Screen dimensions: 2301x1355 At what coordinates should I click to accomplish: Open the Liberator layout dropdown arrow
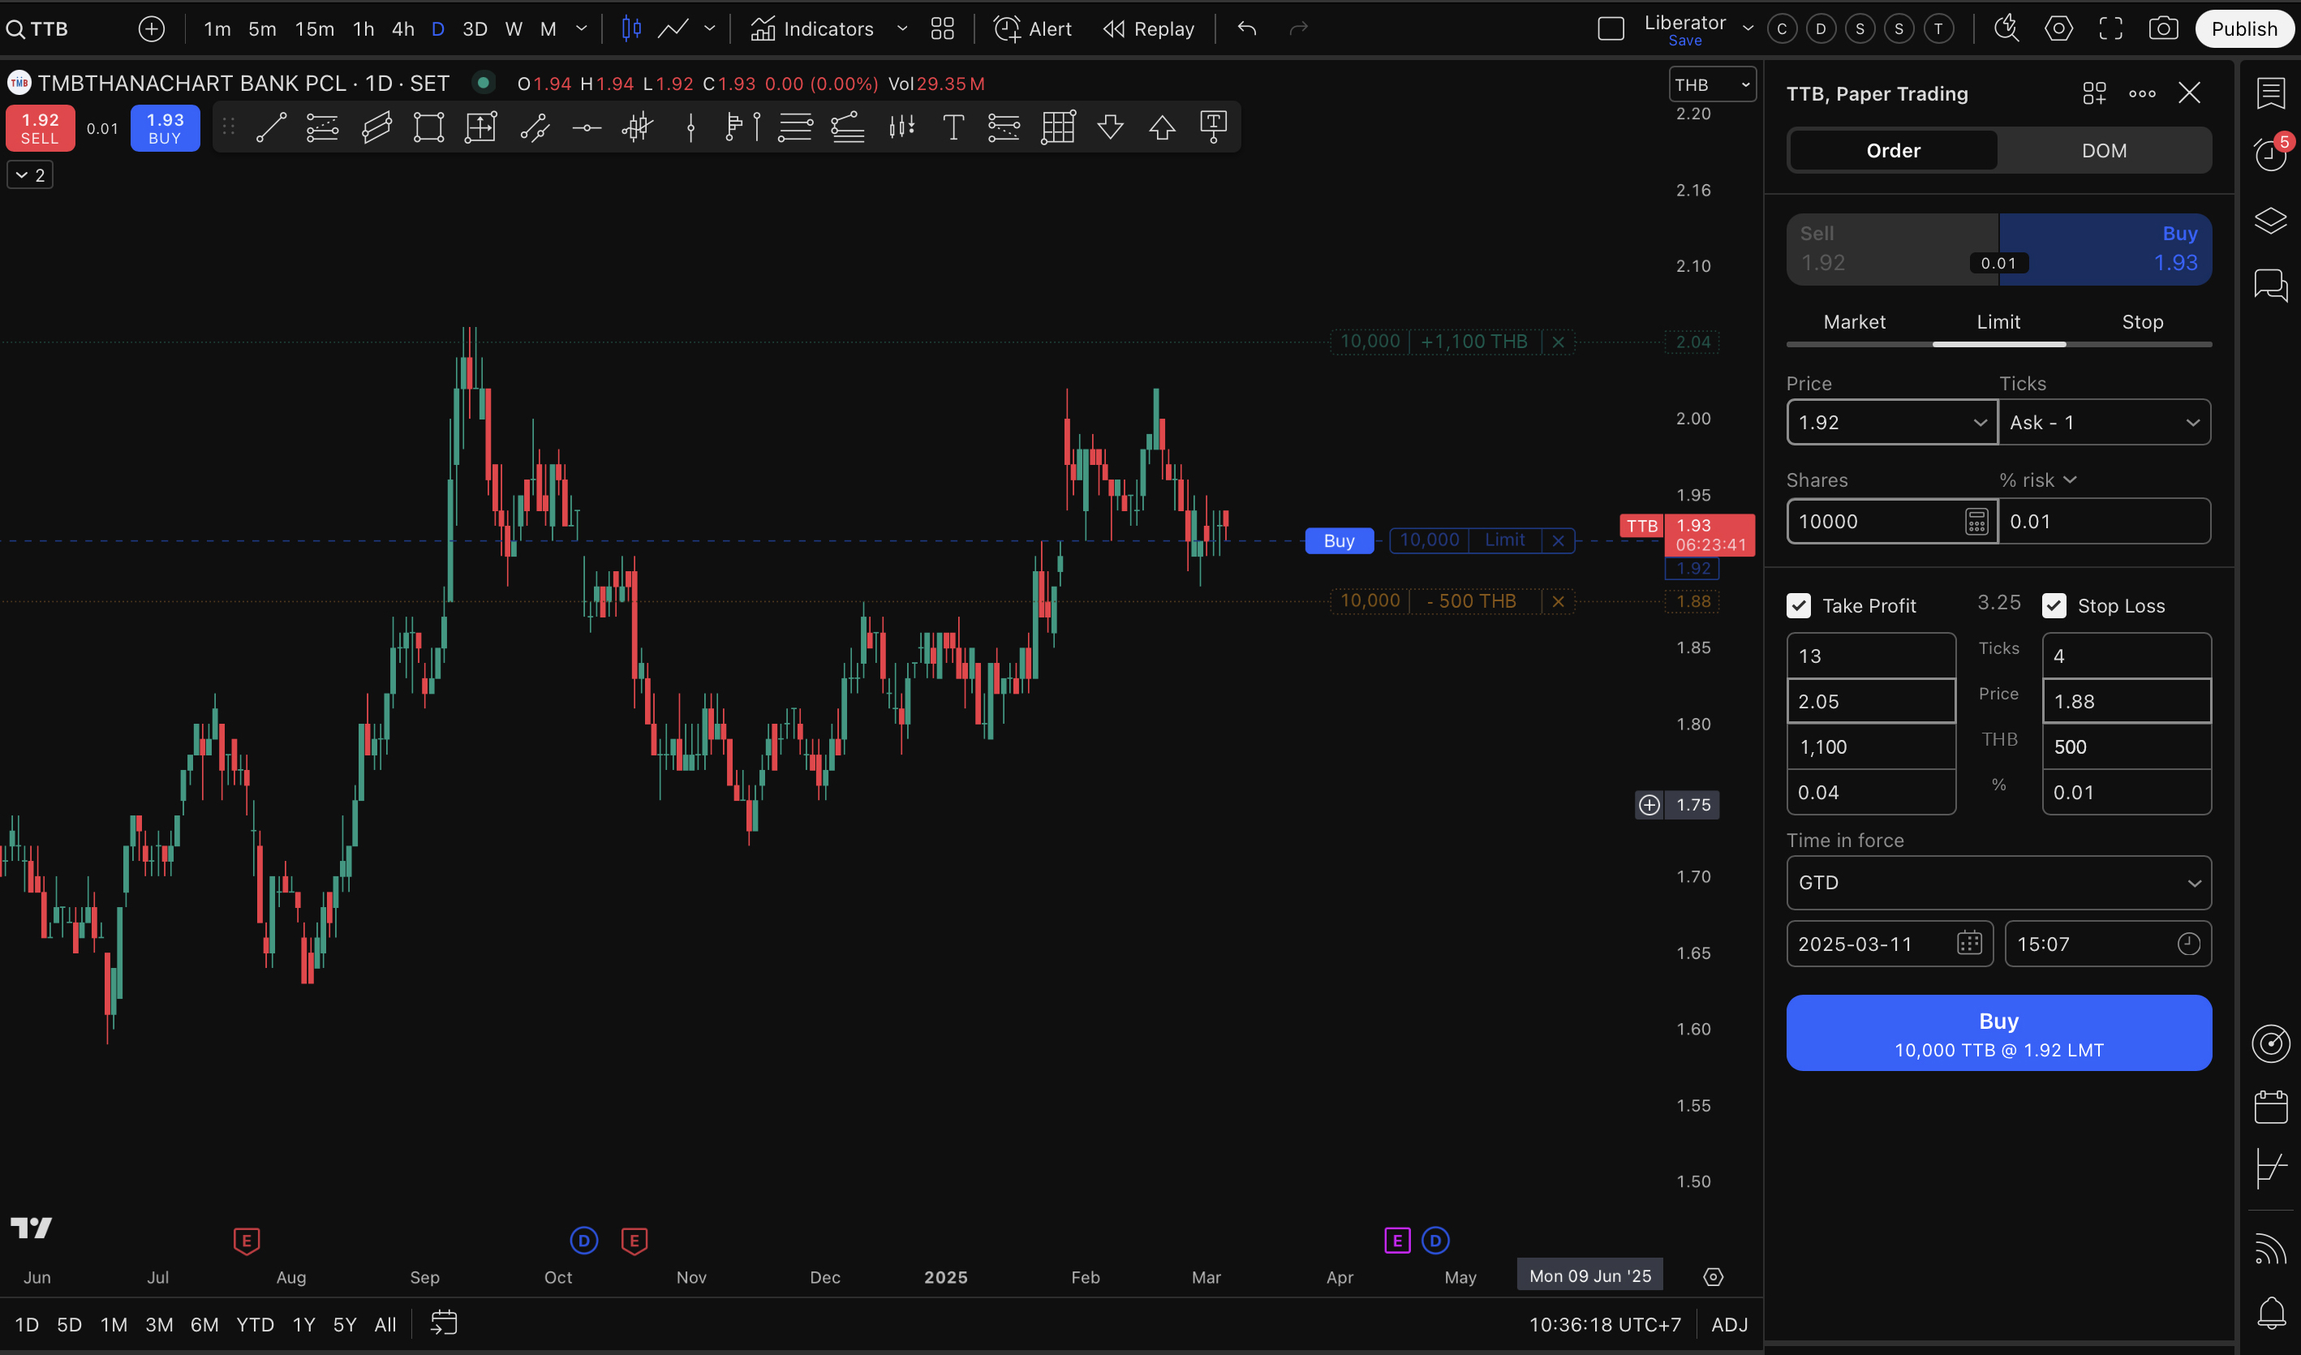click(x=1748, y=29)
